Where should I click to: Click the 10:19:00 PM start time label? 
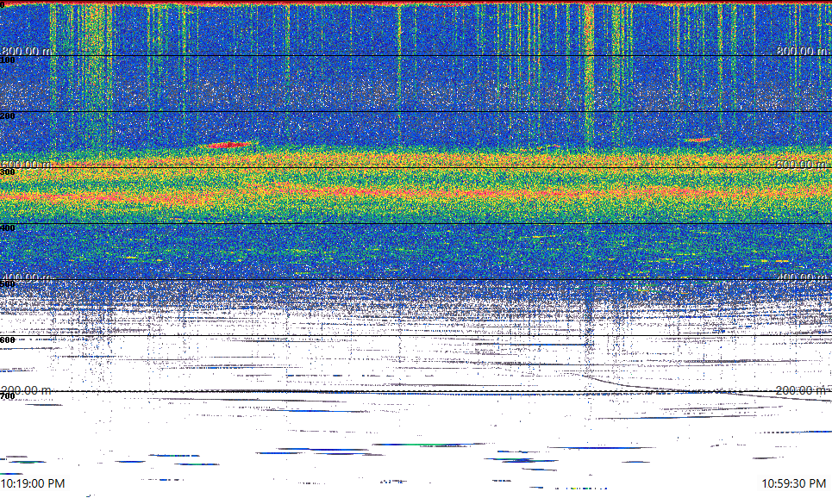click(x=33, y=483)
